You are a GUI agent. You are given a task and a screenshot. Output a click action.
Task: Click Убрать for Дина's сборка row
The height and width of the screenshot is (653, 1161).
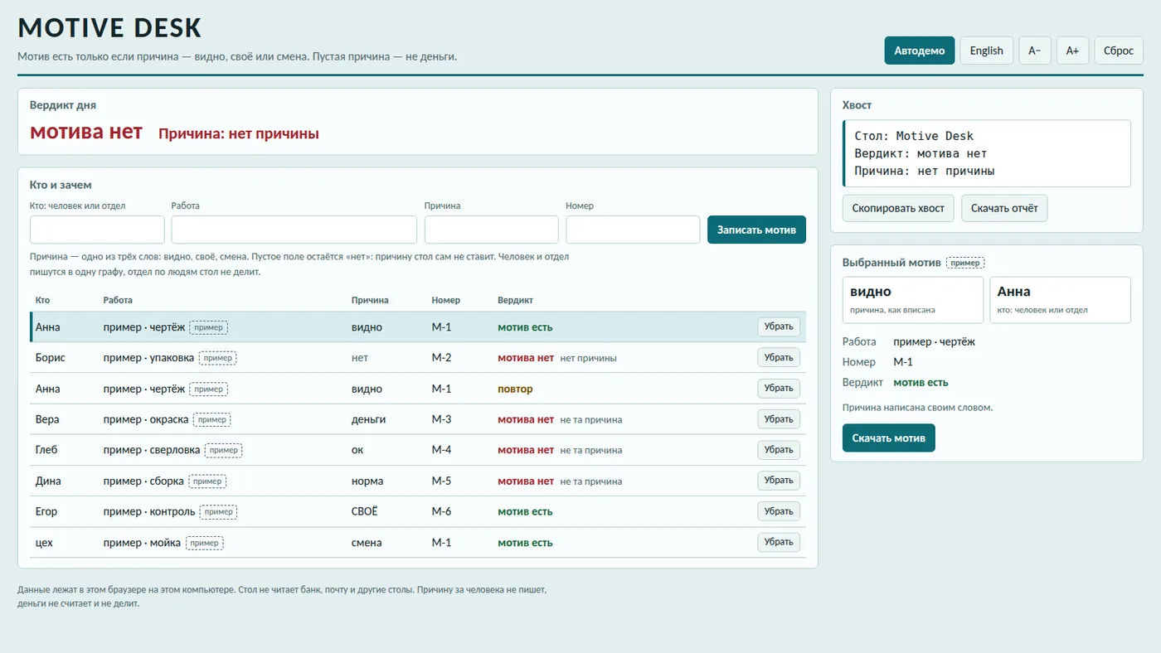click(x=779, y=481)
